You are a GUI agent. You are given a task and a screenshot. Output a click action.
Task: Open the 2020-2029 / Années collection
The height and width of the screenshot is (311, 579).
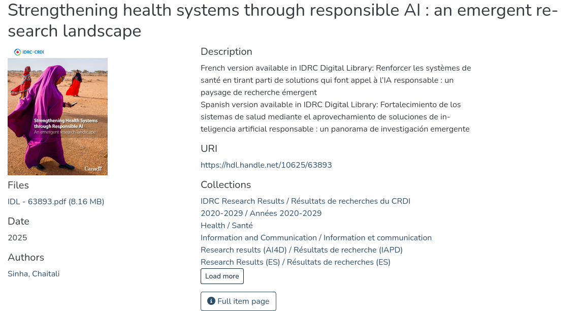click(x=261, y=213)
